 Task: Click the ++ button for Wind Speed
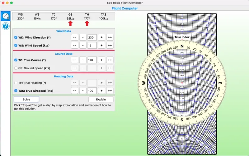pos(110,45)
